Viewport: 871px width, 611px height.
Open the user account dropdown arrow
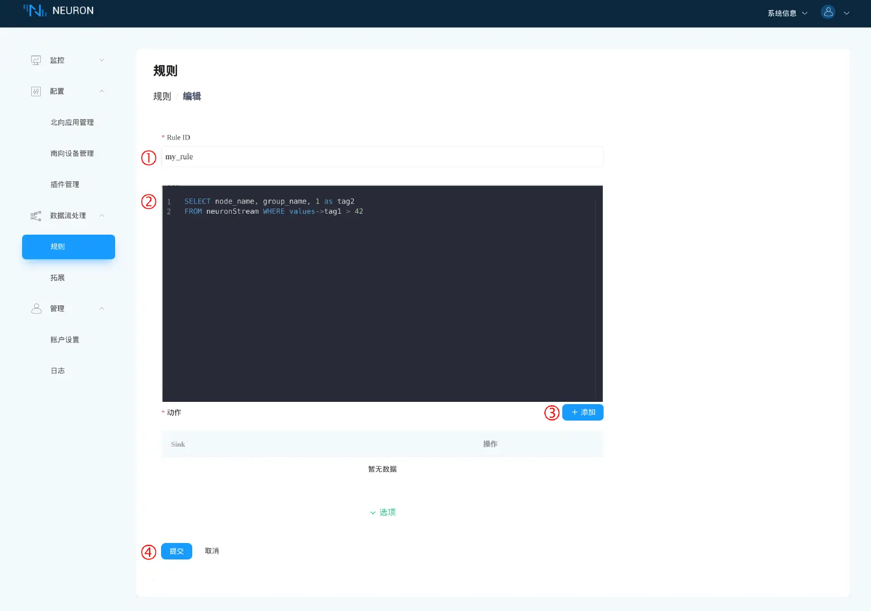pos(847,13)
